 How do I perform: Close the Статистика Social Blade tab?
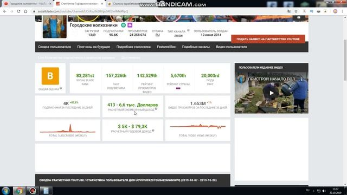102,4
